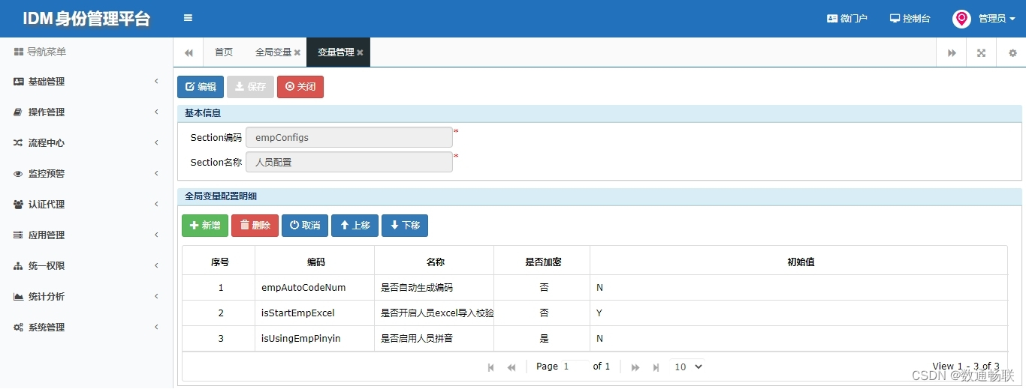Click the 是否启用人员拼音 cell
Image resolution: width=1026 pixels, height=389 pixels.
pos(435,339)
